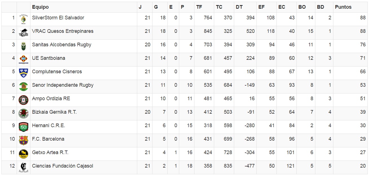The image size is (370, 176).
Task: Click the Getxo Artea R.T. logo
Action: pos(23,154)
